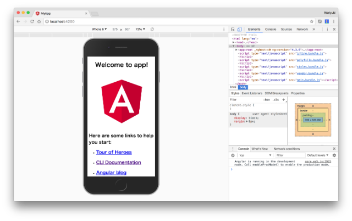
Task: Switch to the Elements tab
Action: (254, 29)
